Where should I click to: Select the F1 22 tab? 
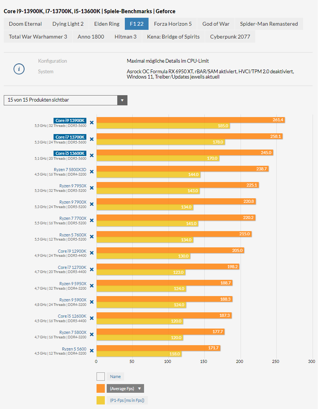pos(137,24)
